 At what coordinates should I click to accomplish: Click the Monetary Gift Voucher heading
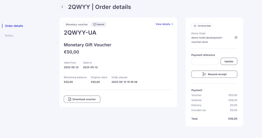coord(87,45)
